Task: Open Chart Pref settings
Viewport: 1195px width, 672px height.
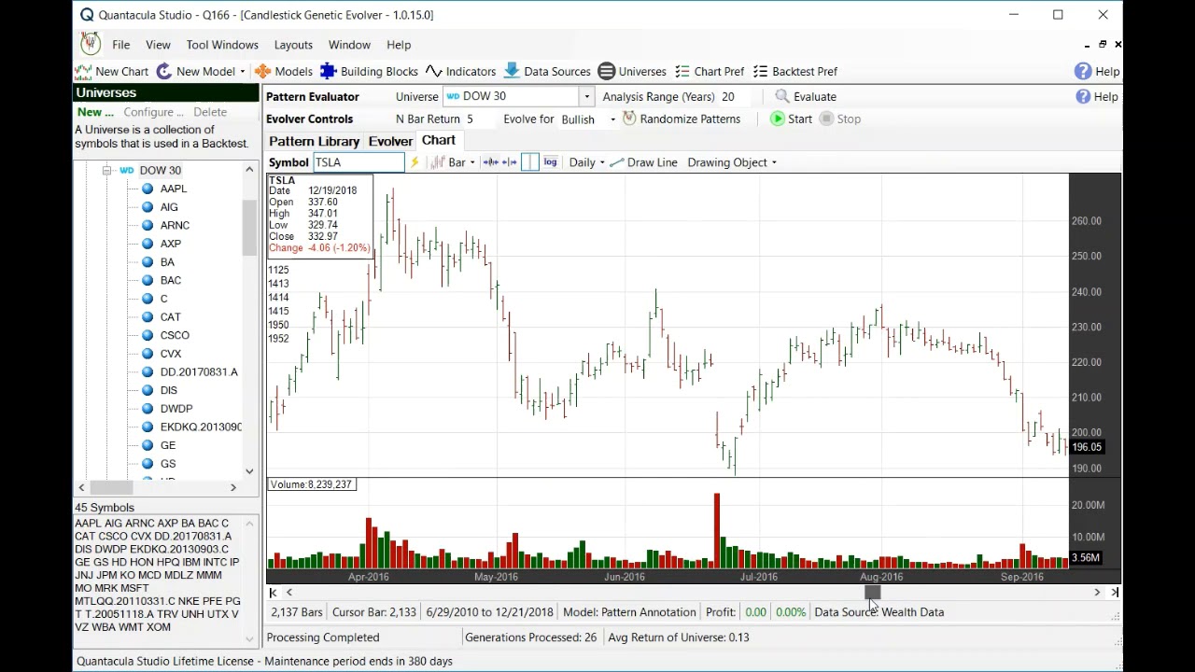Action: (x=709, y=71)
